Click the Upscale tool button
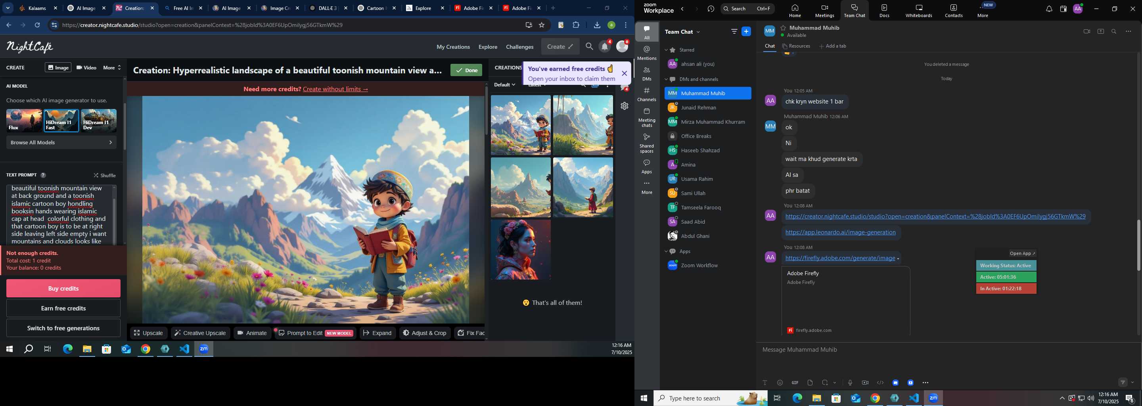Screen dimensions: 1142x406 [149, 333]
